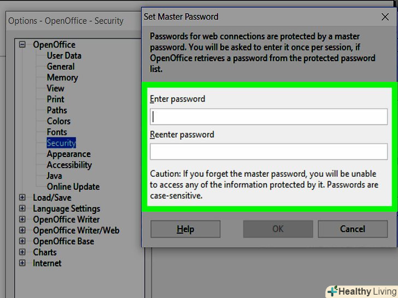Expand the Load/Save tree node
Viewport: 398px width, 298px height.
22,198
